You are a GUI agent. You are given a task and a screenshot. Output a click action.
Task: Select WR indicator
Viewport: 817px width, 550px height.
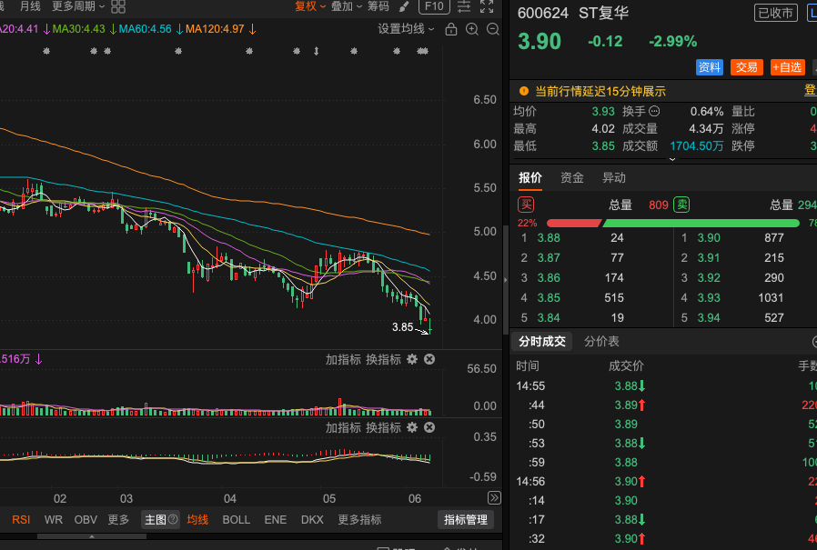(x=53, y=520)
